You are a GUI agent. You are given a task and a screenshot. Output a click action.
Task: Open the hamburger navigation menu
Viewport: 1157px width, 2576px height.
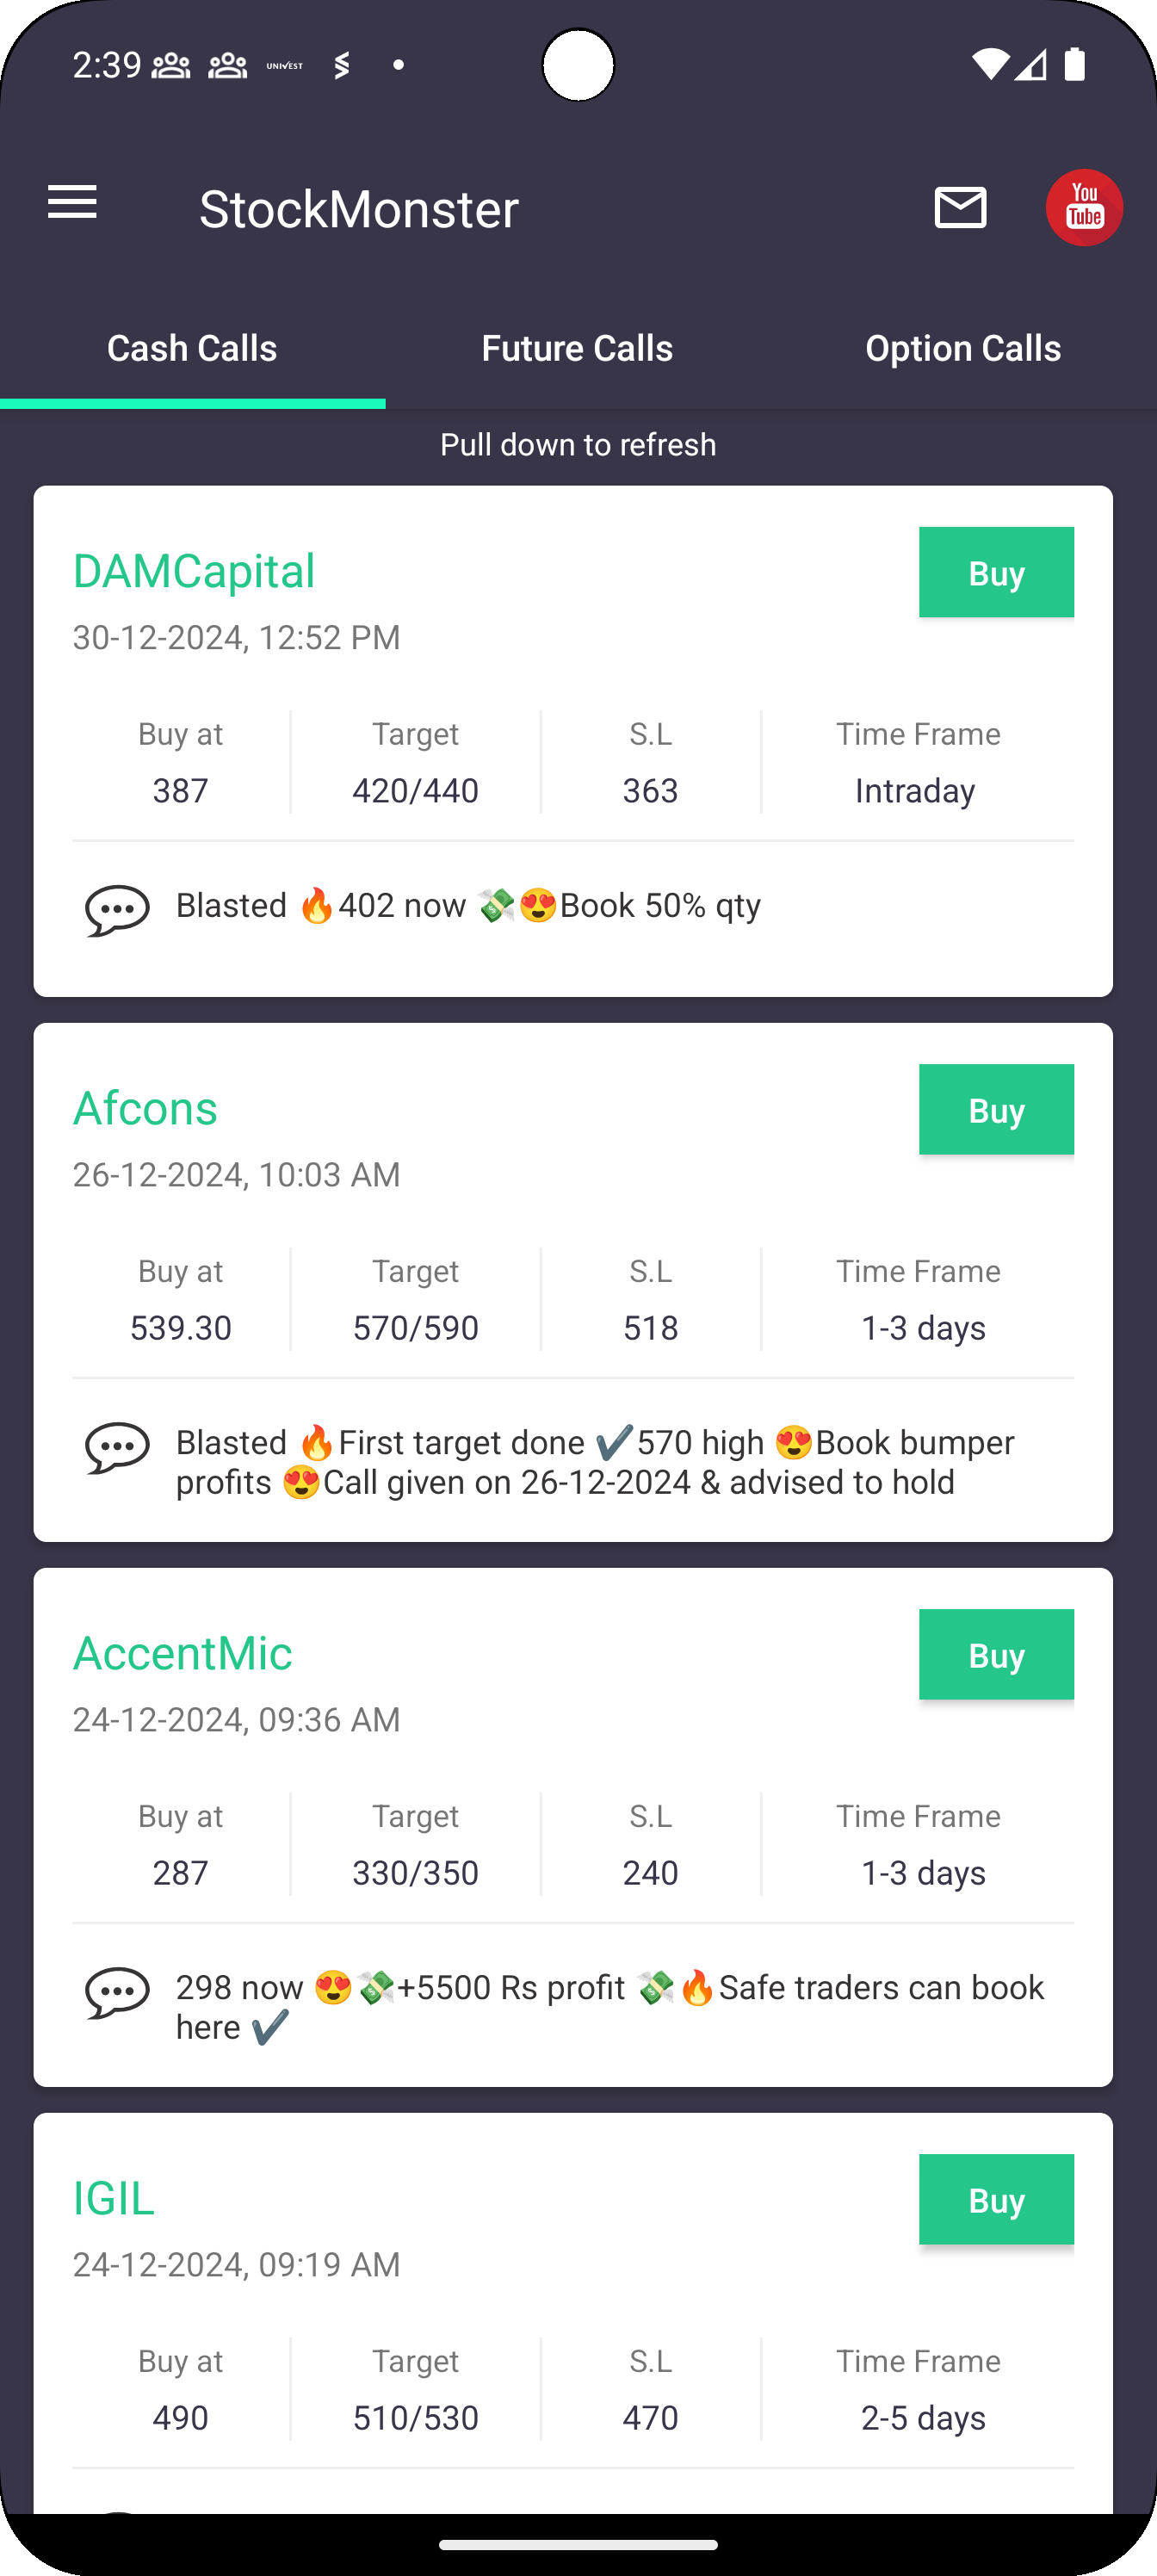point(72,203)
